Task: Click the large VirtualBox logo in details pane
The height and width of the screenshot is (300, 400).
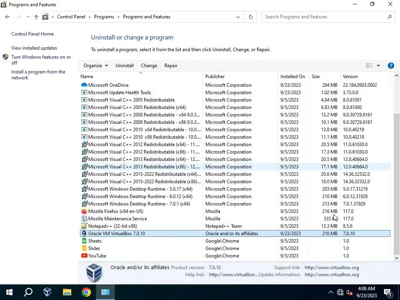Action: (x=94, y=272)
